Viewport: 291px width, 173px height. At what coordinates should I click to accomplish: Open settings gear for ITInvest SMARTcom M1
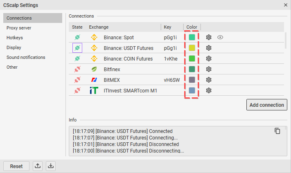[209, 90]
